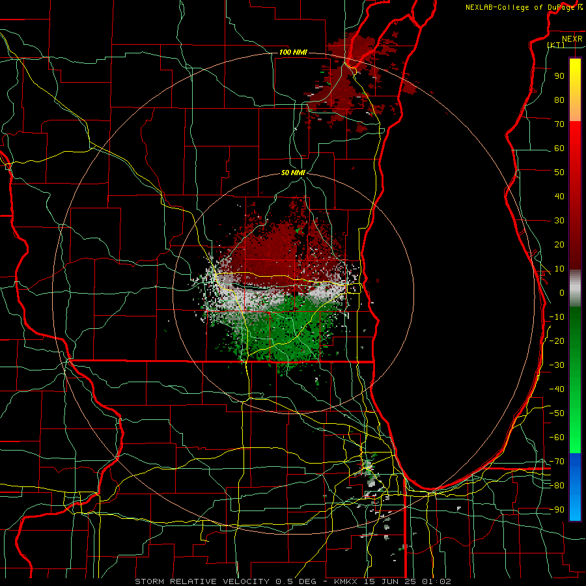Click the 70 value on velocity scale
This screenshot has width=586, height=586.
click(x=559, y=124)
